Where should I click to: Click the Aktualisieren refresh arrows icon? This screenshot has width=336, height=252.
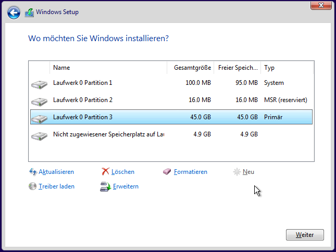[33, 172]
